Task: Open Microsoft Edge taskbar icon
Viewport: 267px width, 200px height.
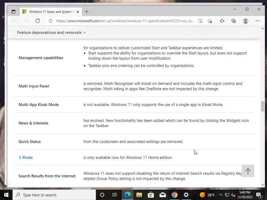Action: [x=127, y=195]
